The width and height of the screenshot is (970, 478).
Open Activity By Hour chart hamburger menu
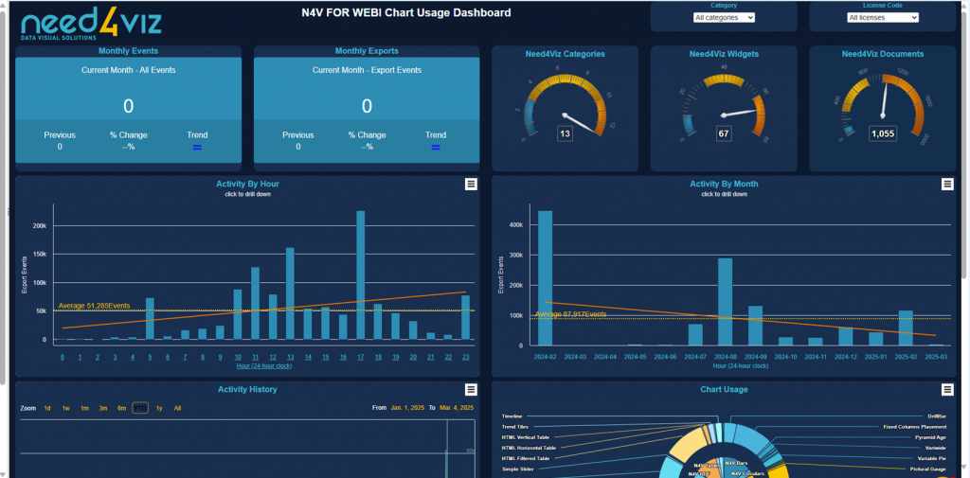pyautogui.click(x=471, y=185)
